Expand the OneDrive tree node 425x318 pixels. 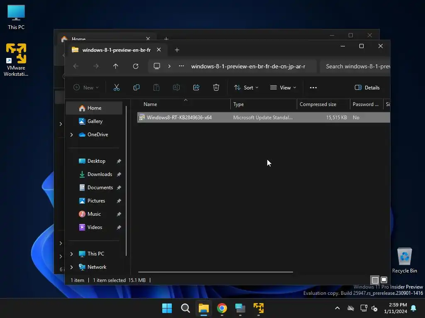71,135
